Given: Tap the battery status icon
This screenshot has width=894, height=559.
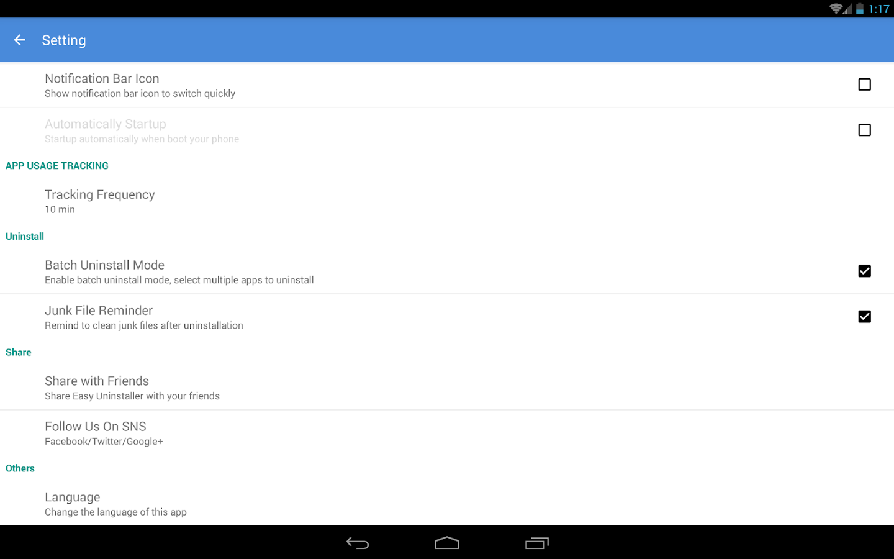Looking at the screenshot, I should click(860, 9).
